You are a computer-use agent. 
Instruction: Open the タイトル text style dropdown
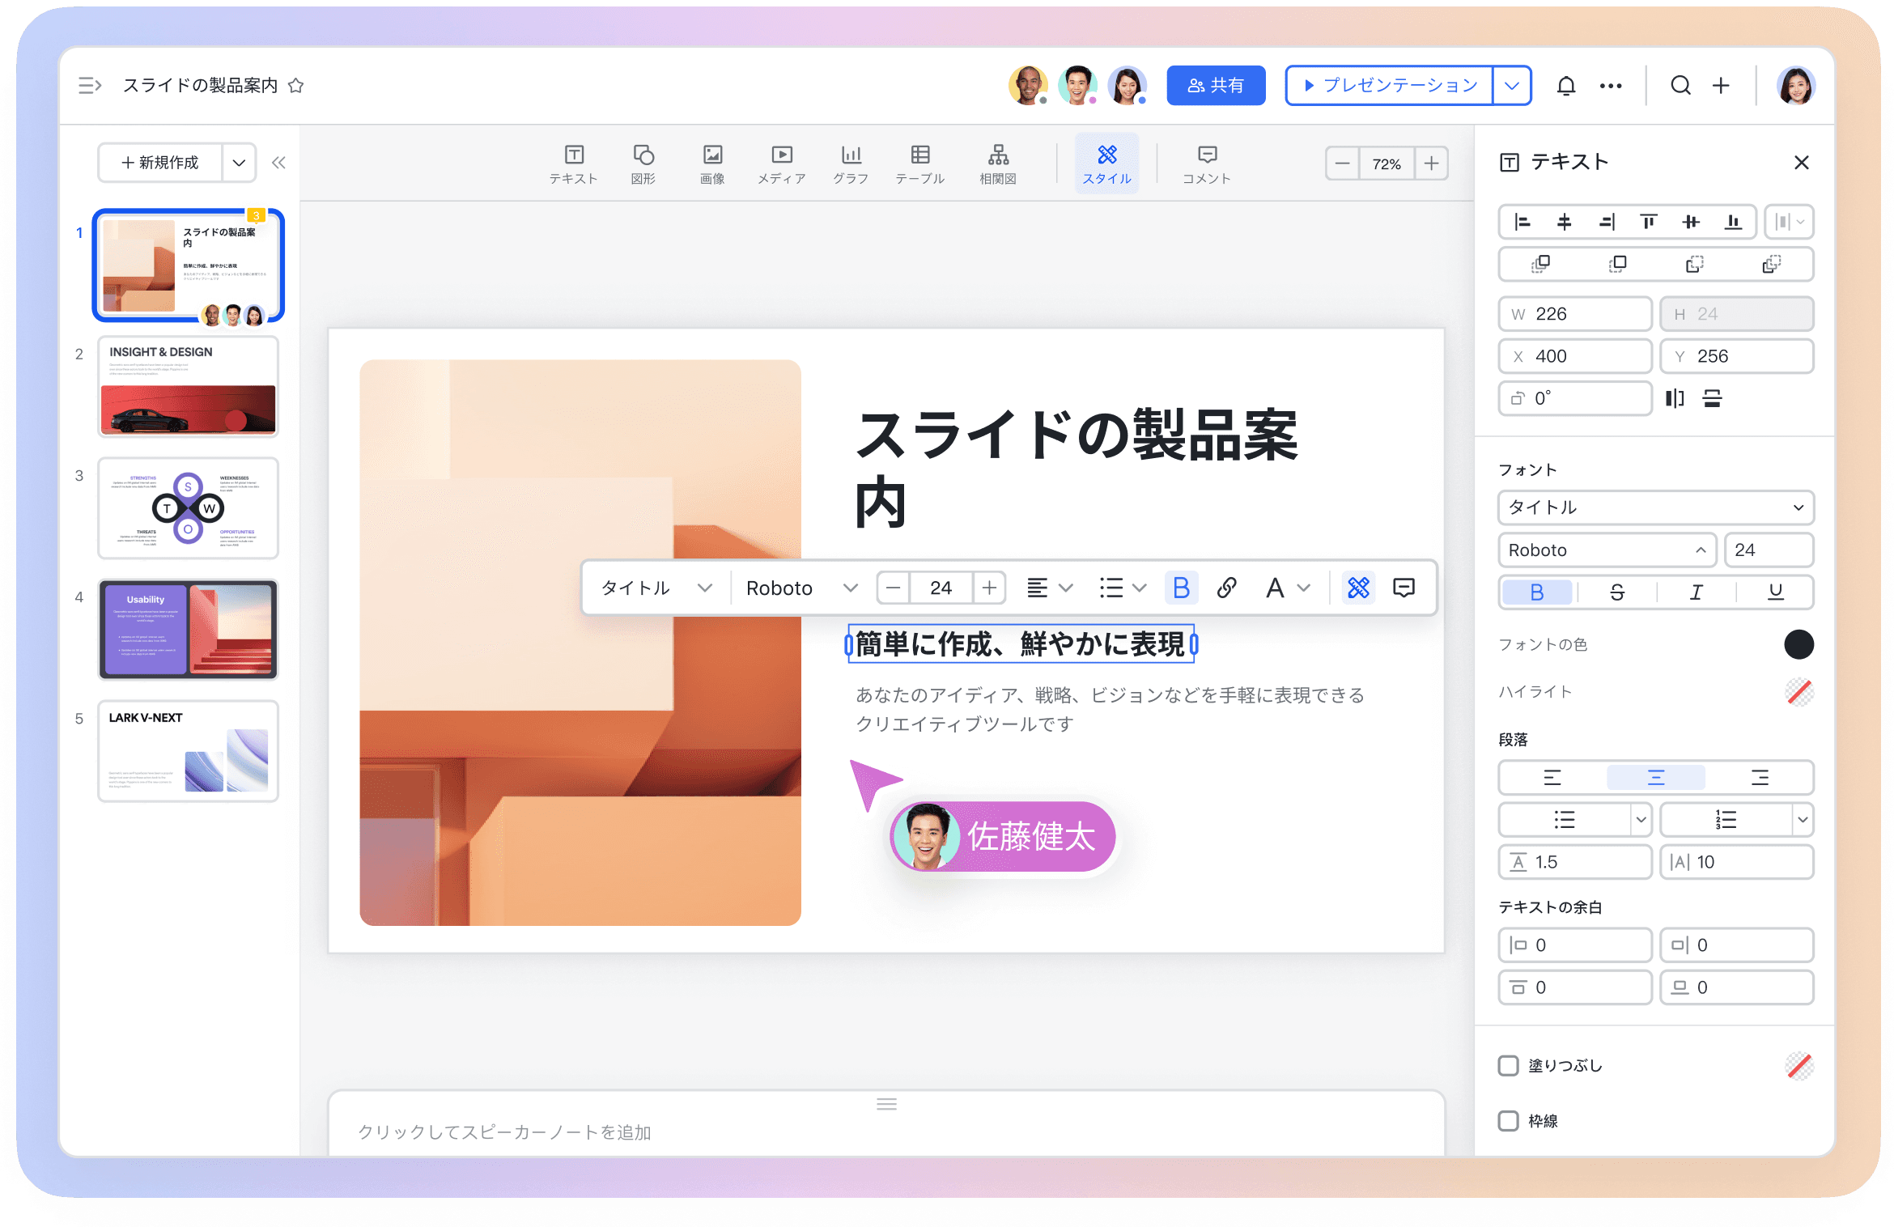[1654, 508]
